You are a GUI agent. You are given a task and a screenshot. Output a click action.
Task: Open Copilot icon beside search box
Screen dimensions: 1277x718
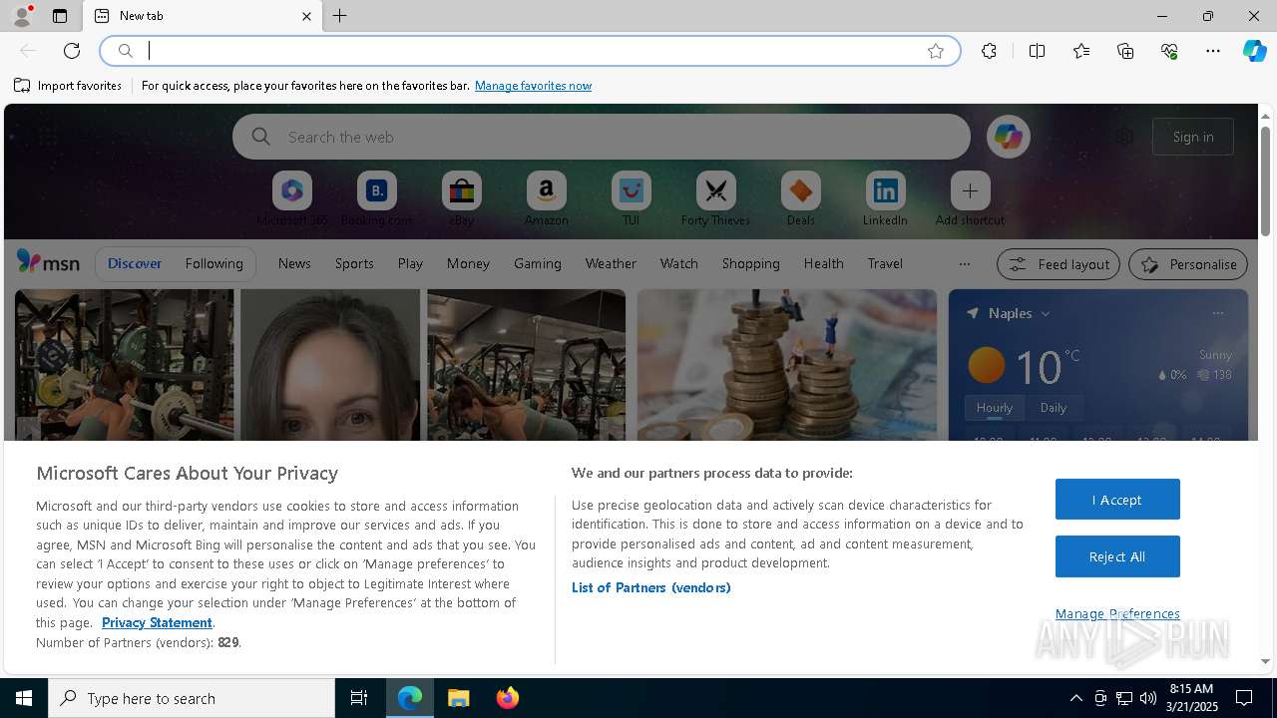(x=1008, y=137)
